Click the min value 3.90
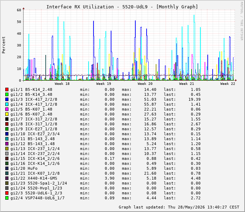Viewport: 245px width, 212px height. (x=110, y=178)
